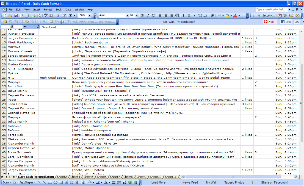Viewport: 304px width, 186px height.
Task: Click the Increase Decimal icon
Action: [x=200, y=15]
